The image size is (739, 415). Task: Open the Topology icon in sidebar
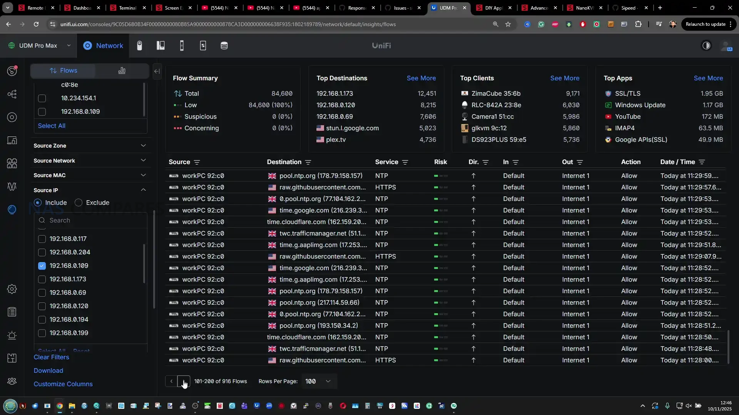point(12,94)
